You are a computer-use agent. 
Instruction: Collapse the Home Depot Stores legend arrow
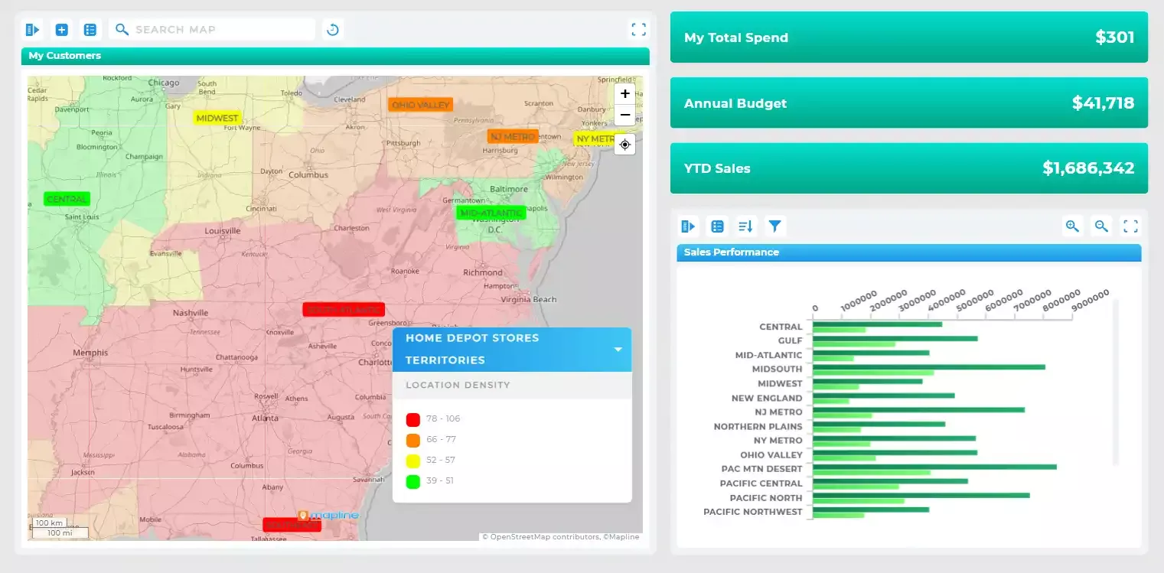[618, 350]
